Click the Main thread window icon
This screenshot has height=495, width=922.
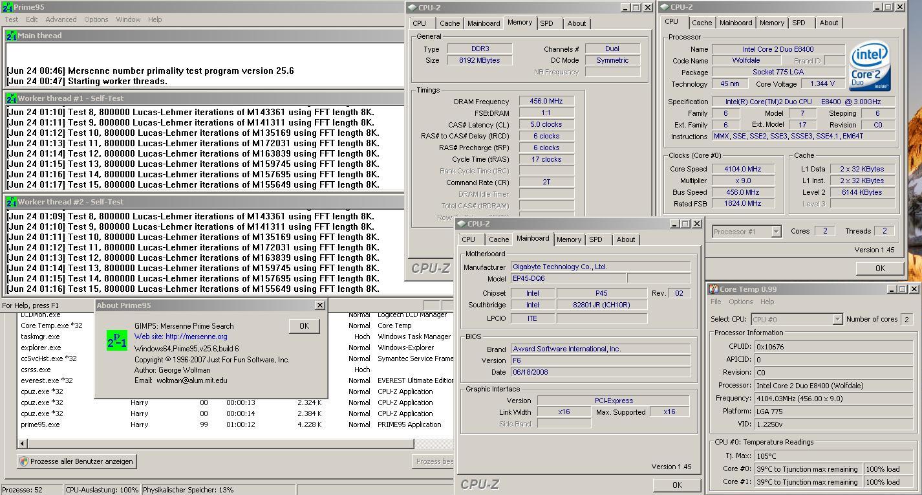(12, 36)
